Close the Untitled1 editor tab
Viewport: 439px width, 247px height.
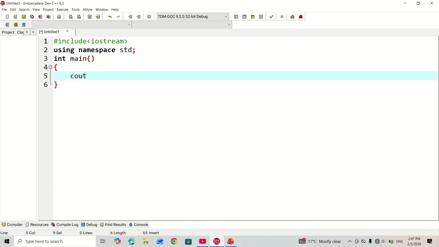(x=67, y=31)
